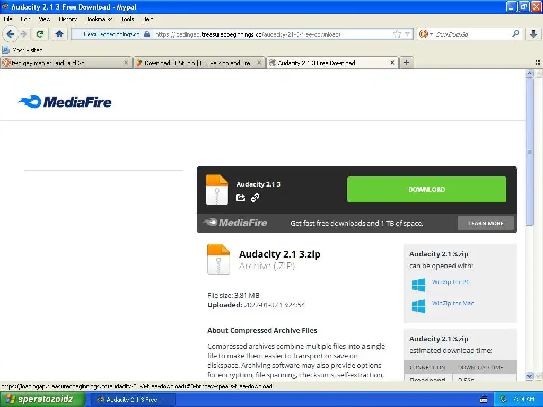Click the green DOWNLOAD button
Screen dimensions: 543x407
pyautogui.click(x=427, y=189)
